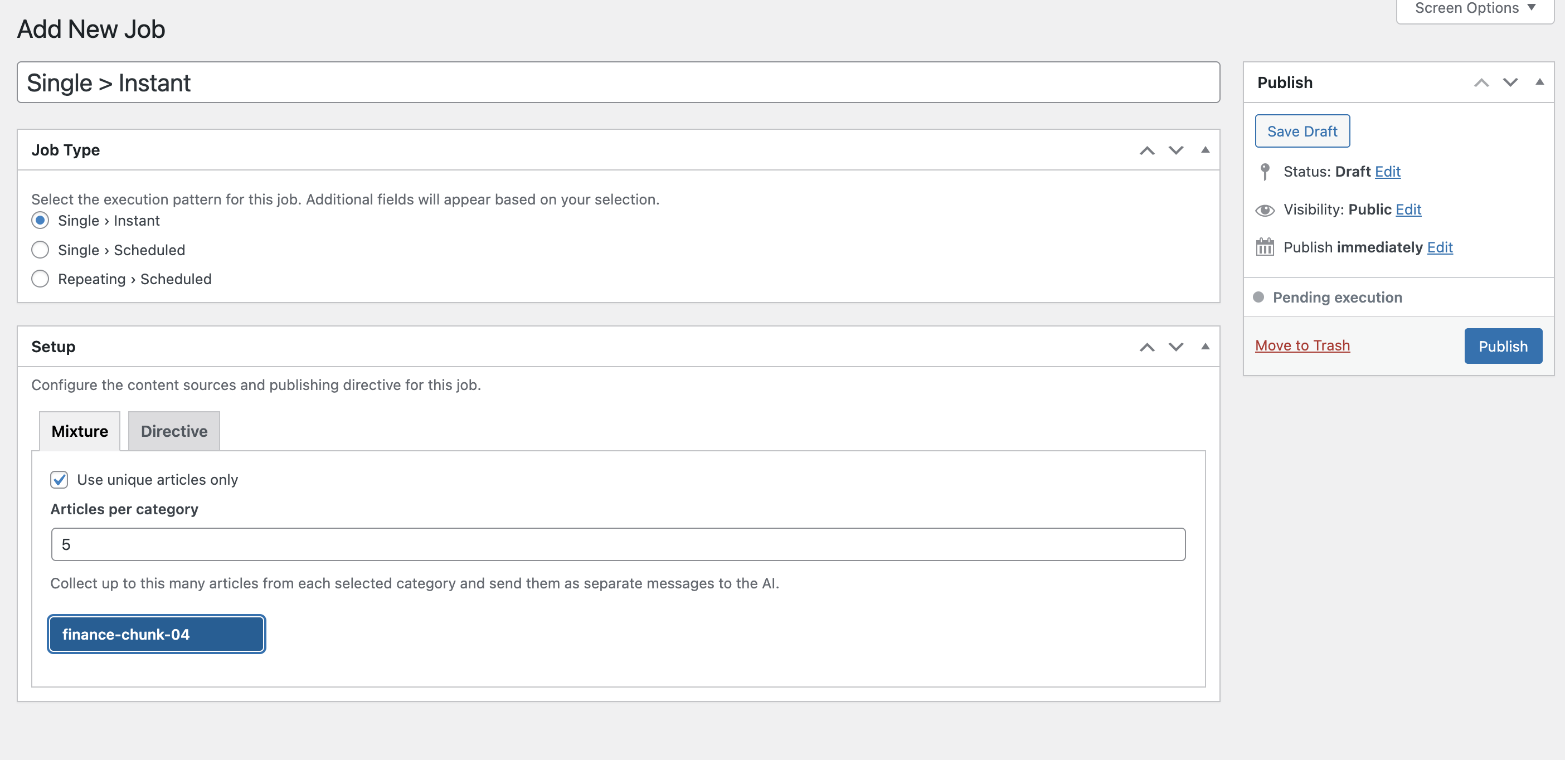This screenshot has width=1565, height=760.
Task: Click the Status pin icon in Publish panel
Action: pos(1266,171)
